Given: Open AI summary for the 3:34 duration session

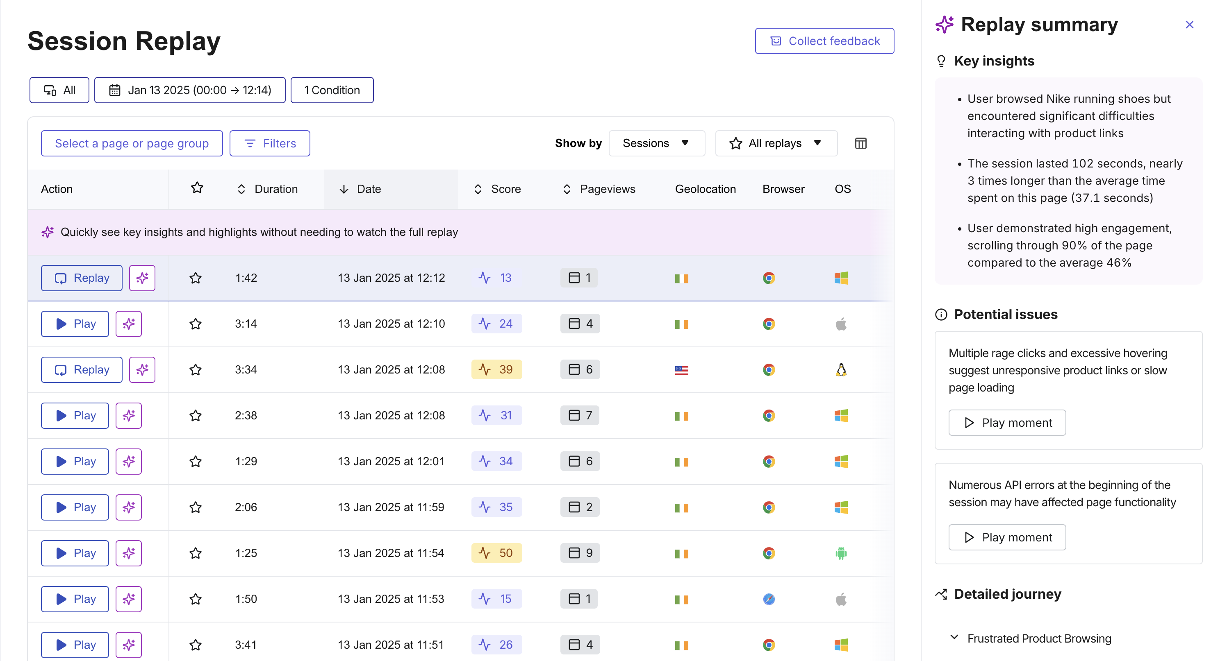Looking at the screenshot, I should coord(142,370).
